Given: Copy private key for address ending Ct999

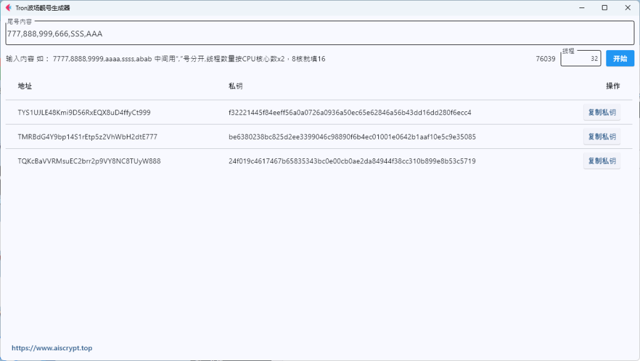Looking at the screenshot, I should [x=602, y=112].
